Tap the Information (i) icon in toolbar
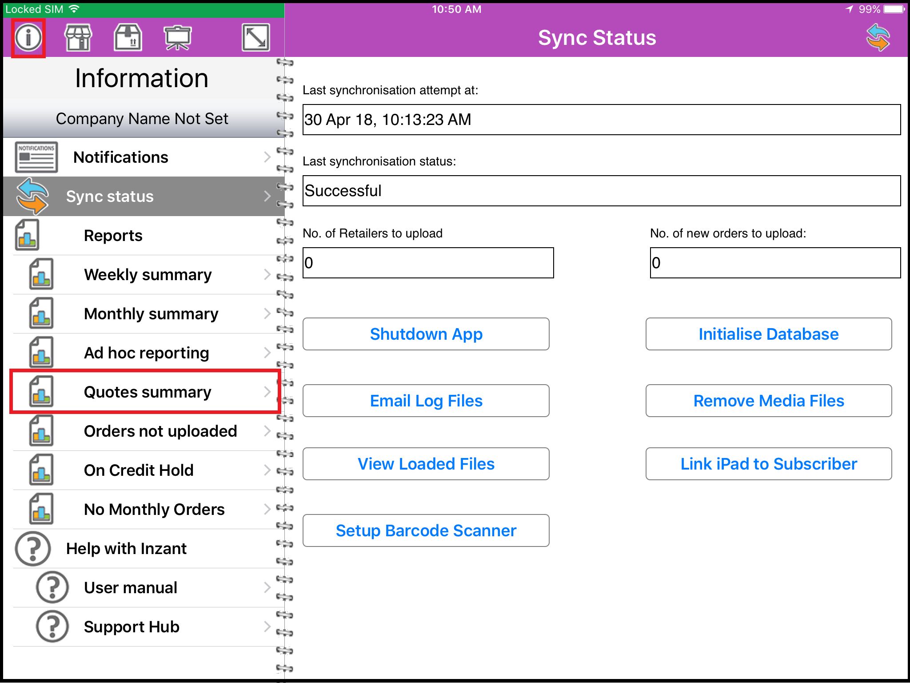 coord(28,37)
